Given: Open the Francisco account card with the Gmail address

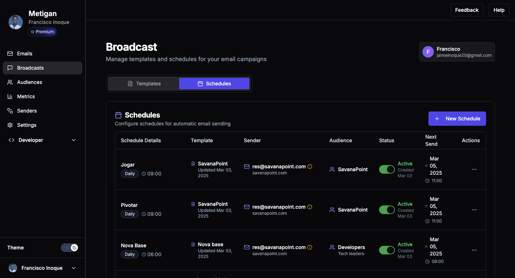Looking at the screenshot, I should tap(457, 52).
